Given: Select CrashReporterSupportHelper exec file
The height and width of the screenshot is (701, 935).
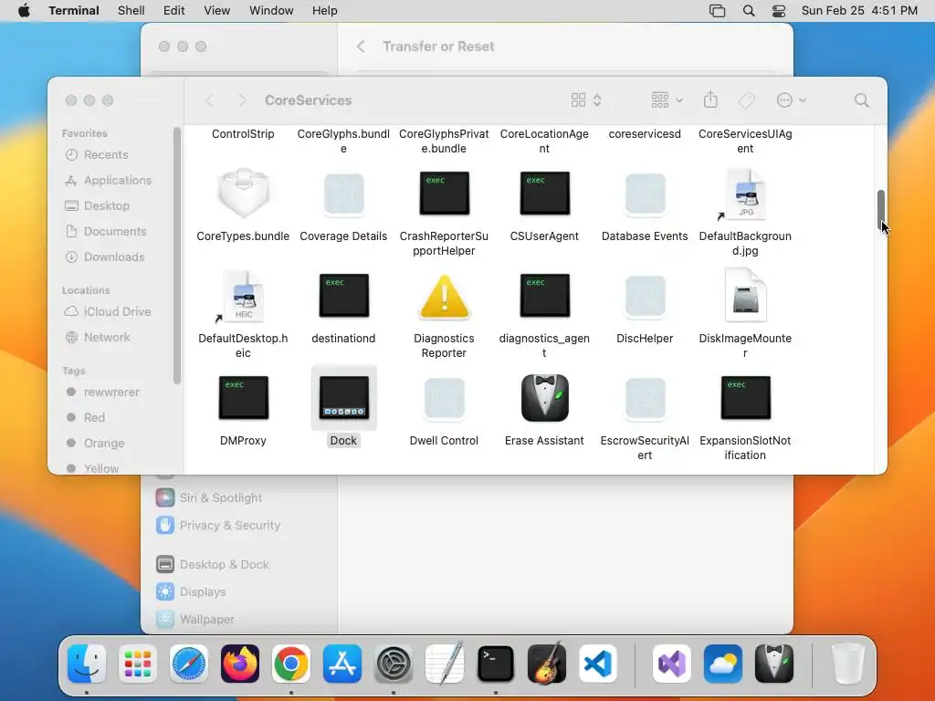Looking at the screenshot, I should 445,194.
